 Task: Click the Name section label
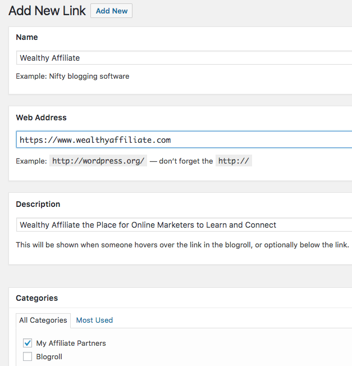tap(27, 37)
